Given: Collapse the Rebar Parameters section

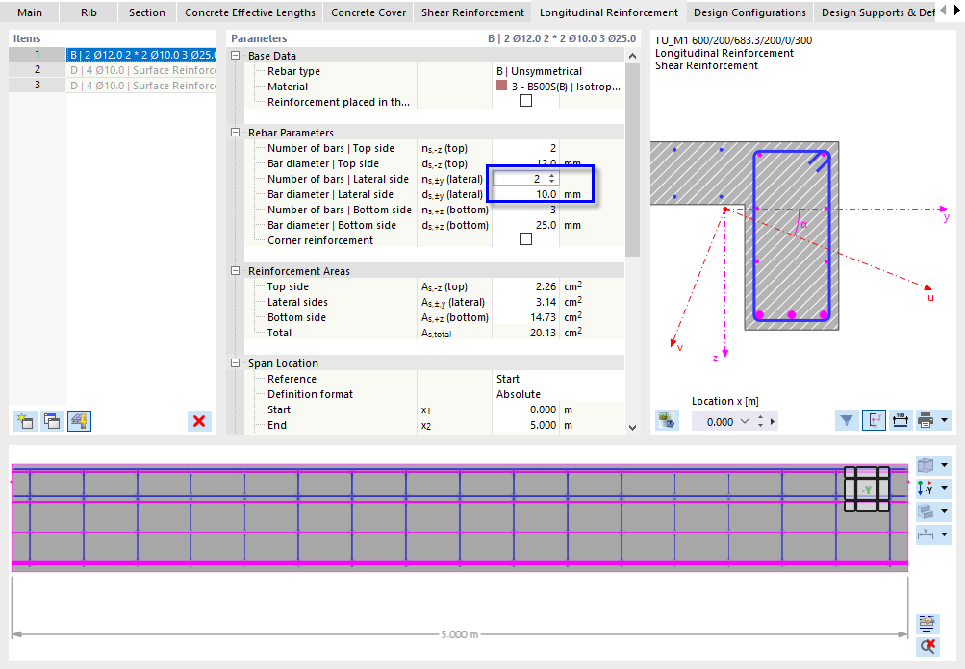Looking at the screenshot, I should click(x=235, y=133).
